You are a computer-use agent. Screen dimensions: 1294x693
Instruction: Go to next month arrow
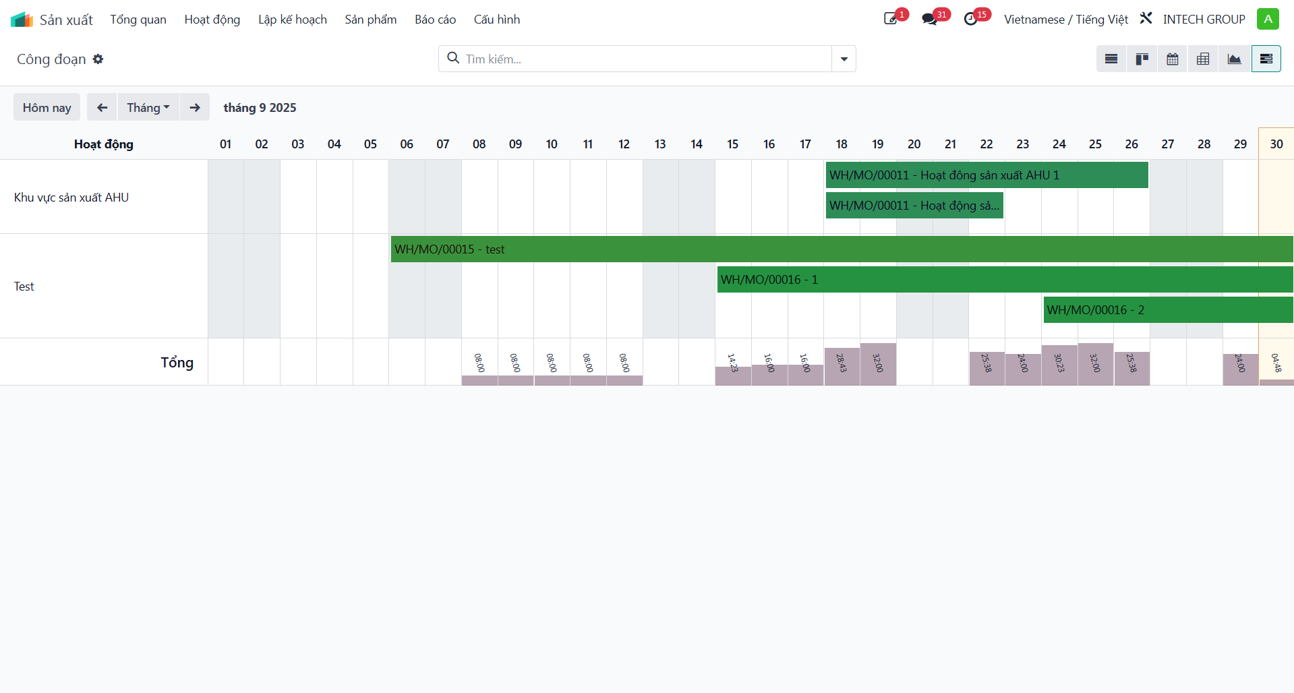(195, 107)
